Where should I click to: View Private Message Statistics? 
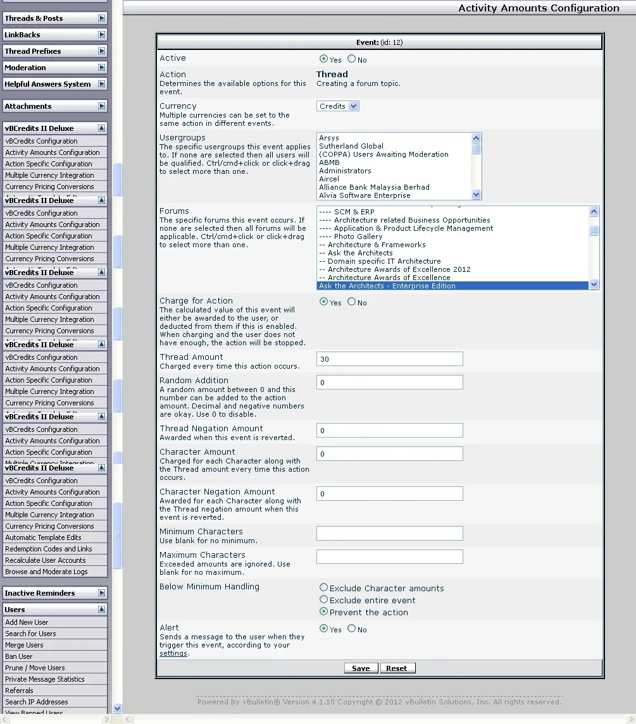45,679
